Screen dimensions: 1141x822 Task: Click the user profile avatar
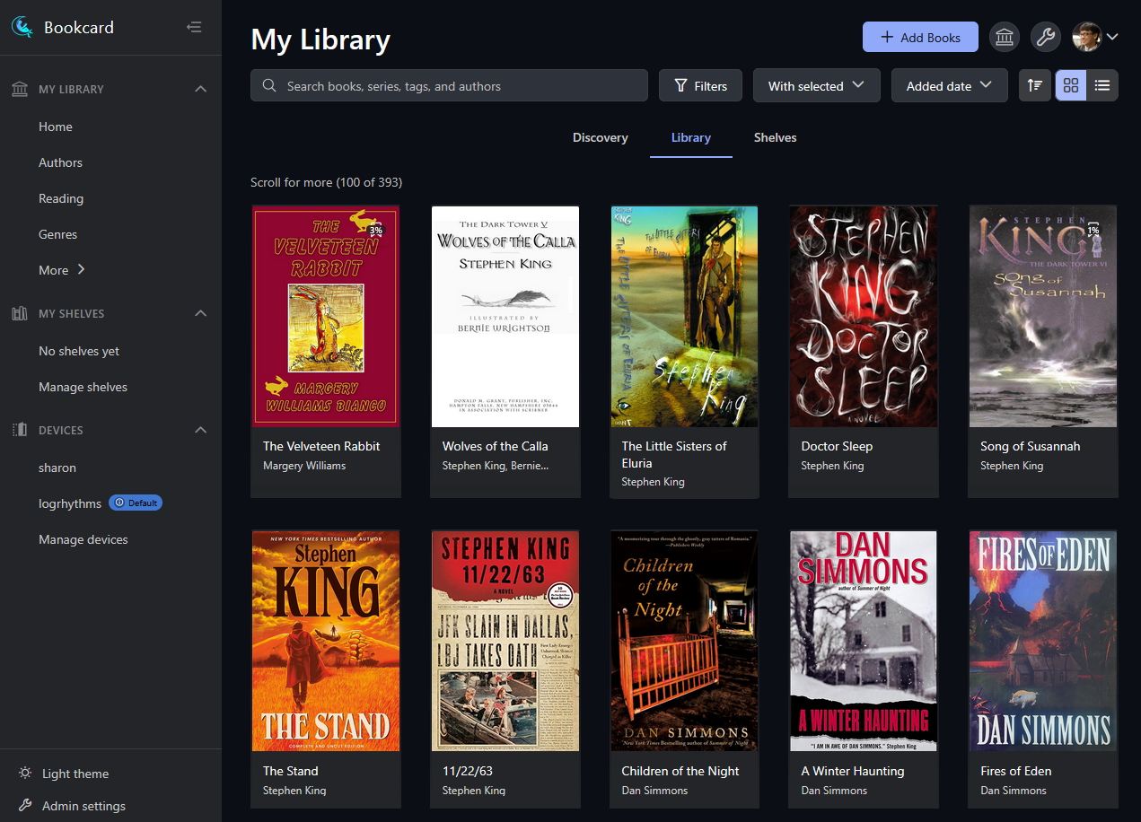(1087, 37)
